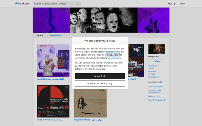Accept all cookies
This screenshot has width=202, height=126.
tap(100, 76)
